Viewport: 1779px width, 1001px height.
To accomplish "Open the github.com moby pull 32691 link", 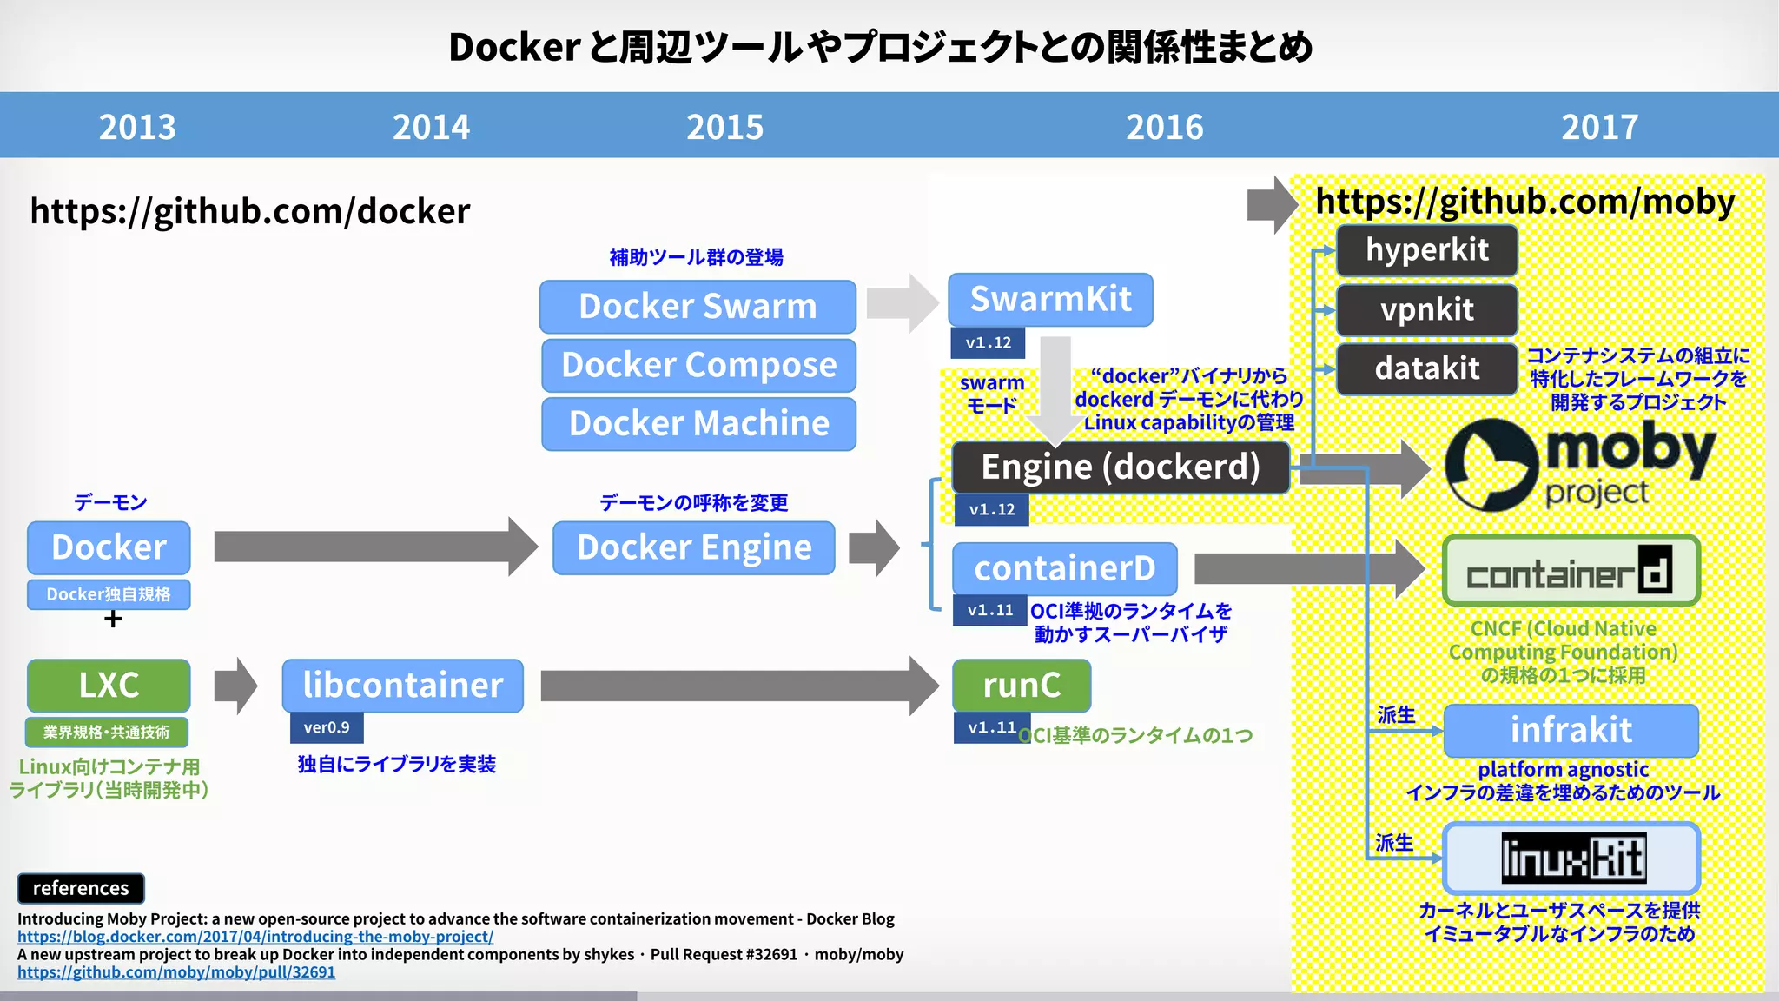I will (176, 972).
